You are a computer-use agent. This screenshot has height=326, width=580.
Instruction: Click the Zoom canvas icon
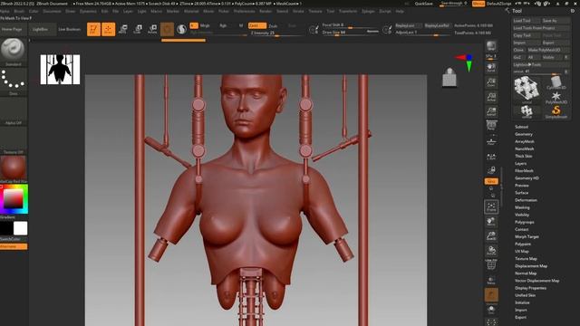[491, 82]
